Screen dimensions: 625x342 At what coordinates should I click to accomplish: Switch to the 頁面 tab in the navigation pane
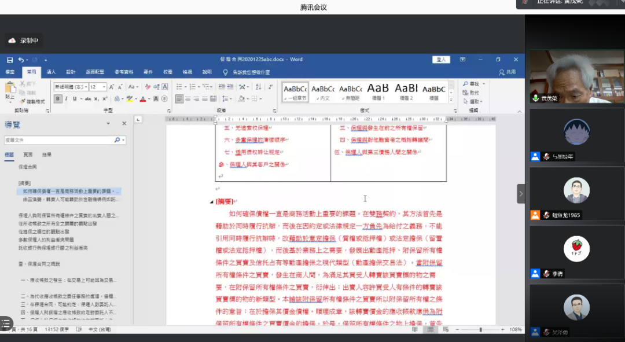click(28, 155)
